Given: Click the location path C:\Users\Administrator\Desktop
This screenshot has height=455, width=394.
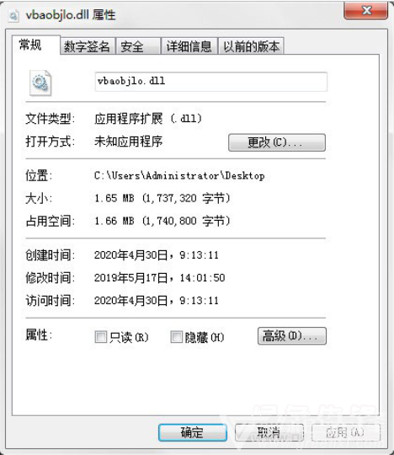Looking at the screenshot, I should click(x=179, y=175).
